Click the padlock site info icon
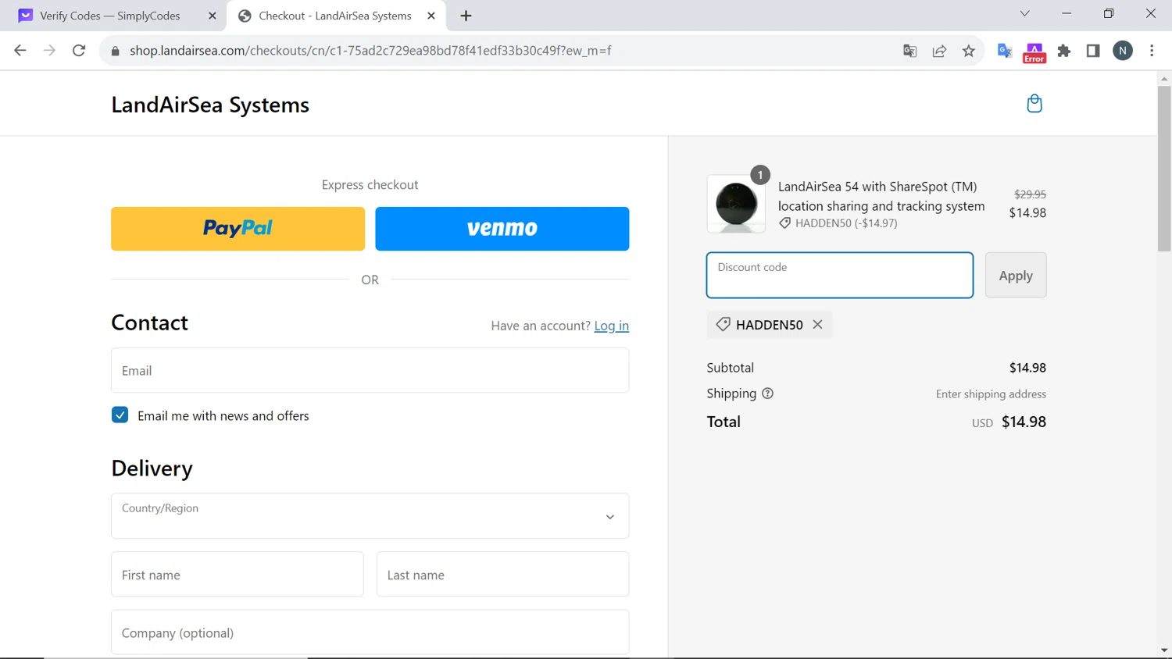 click(116, 51)
